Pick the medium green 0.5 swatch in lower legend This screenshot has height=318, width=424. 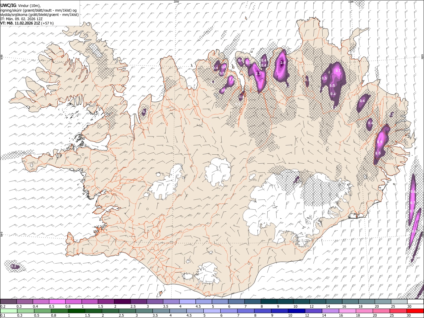(42, 311)
